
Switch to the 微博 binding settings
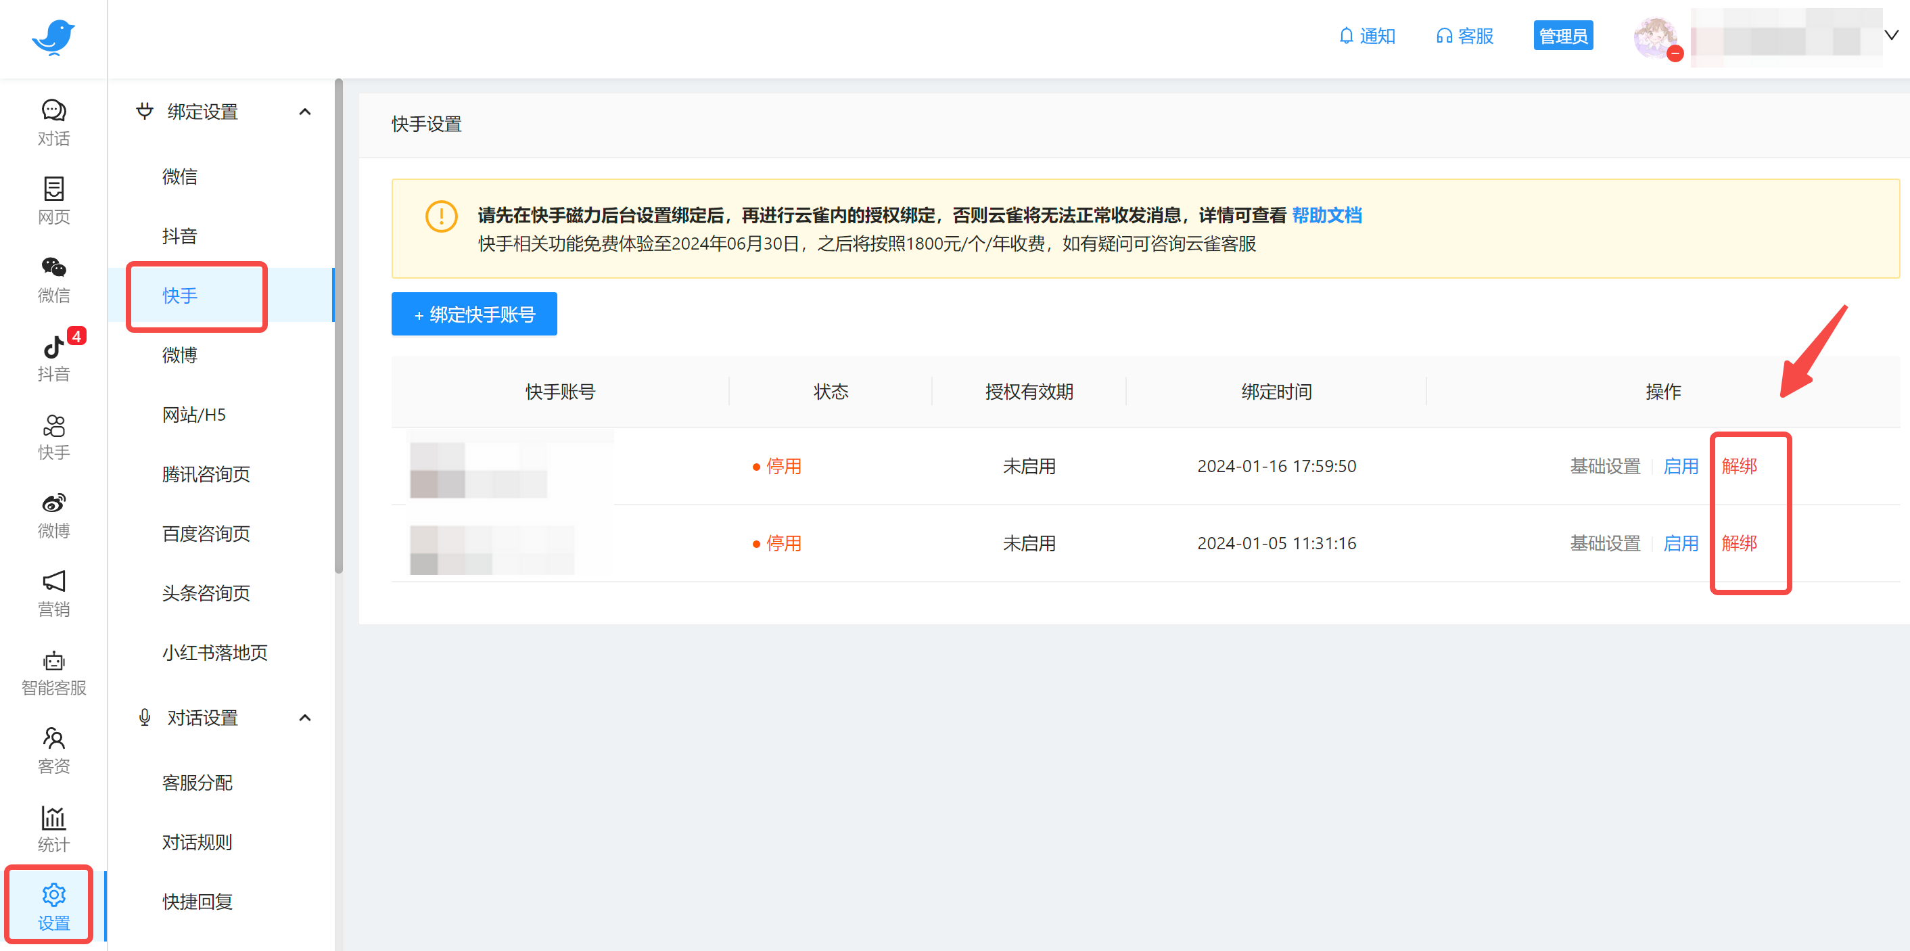tap(179, 354)
